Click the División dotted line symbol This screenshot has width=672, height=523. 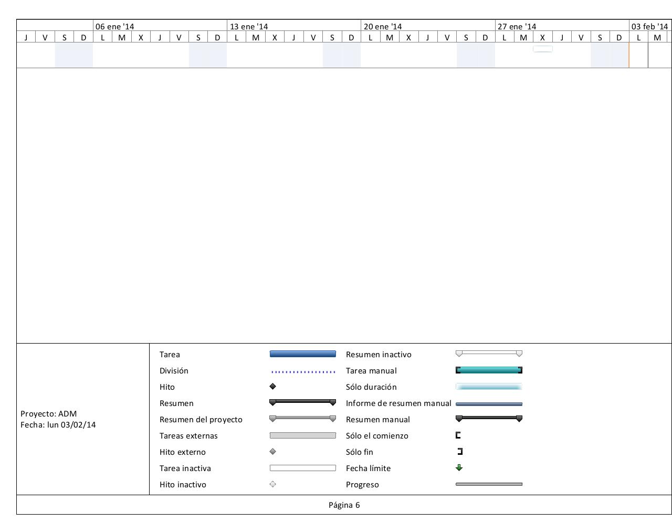click(x=303, y=372)
